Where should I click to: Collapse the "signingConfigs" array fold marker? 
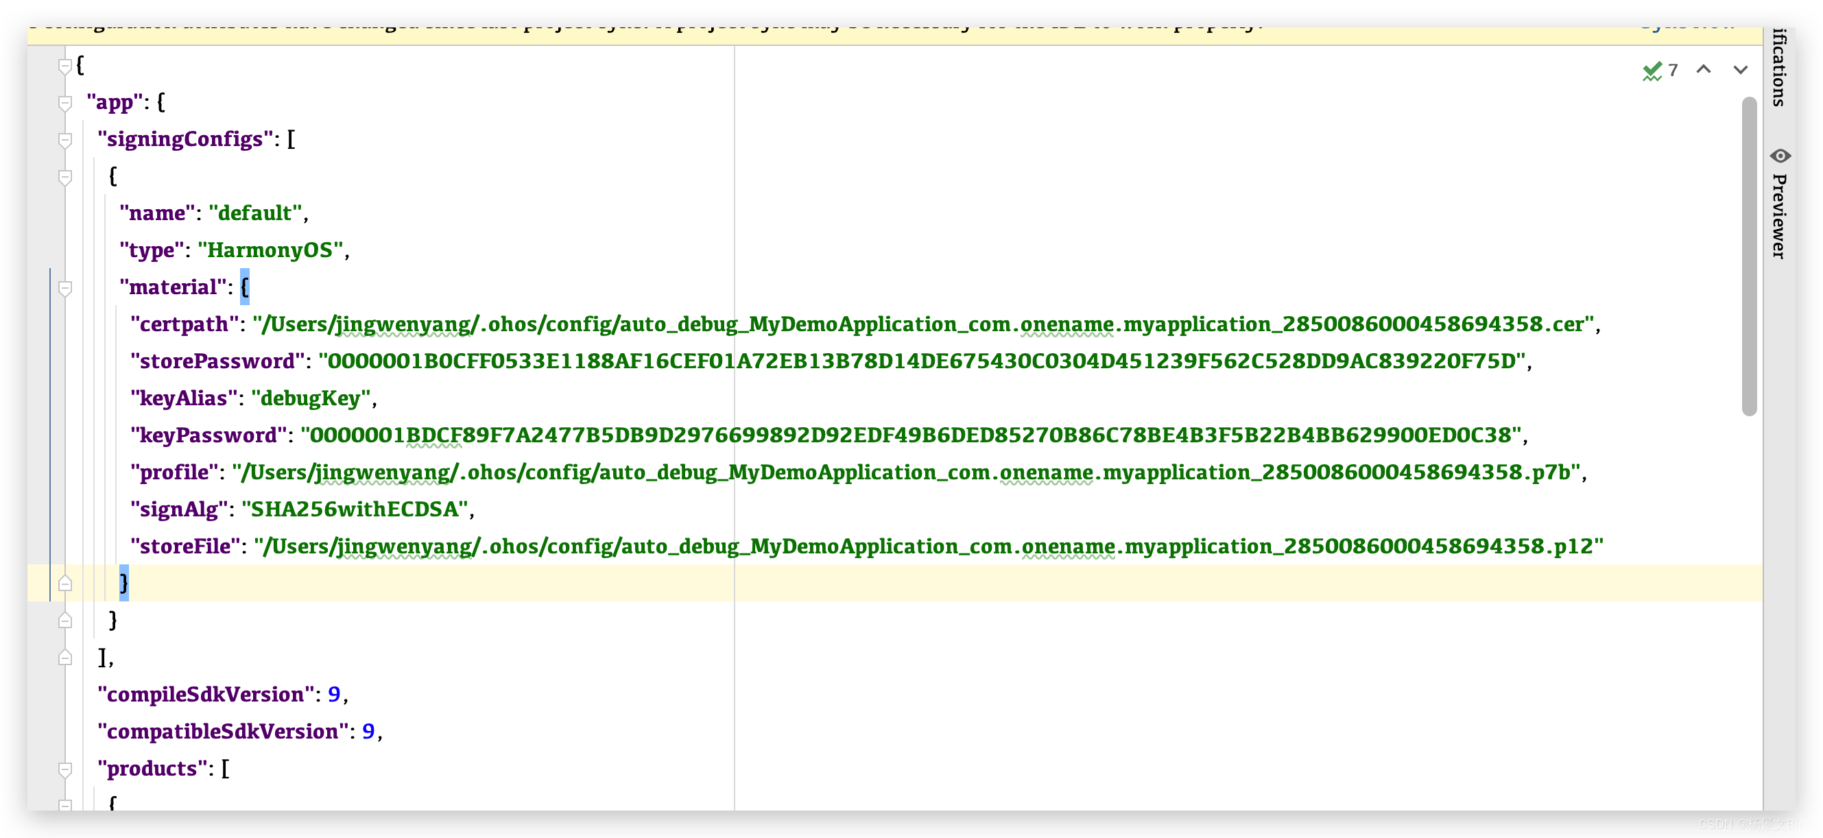(x=65, y=140)
